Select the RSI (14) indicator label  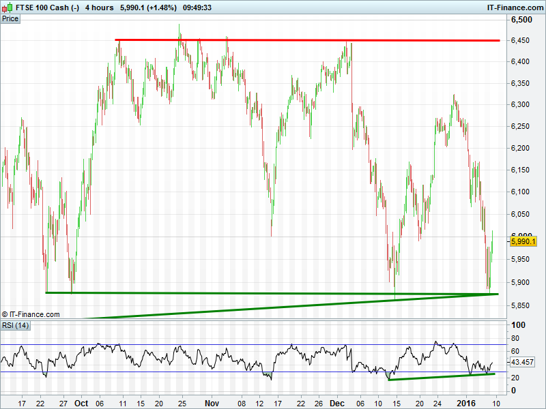(16, 325)
